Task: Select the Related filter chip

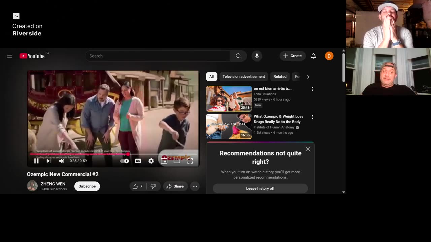Action: [280, 77]
